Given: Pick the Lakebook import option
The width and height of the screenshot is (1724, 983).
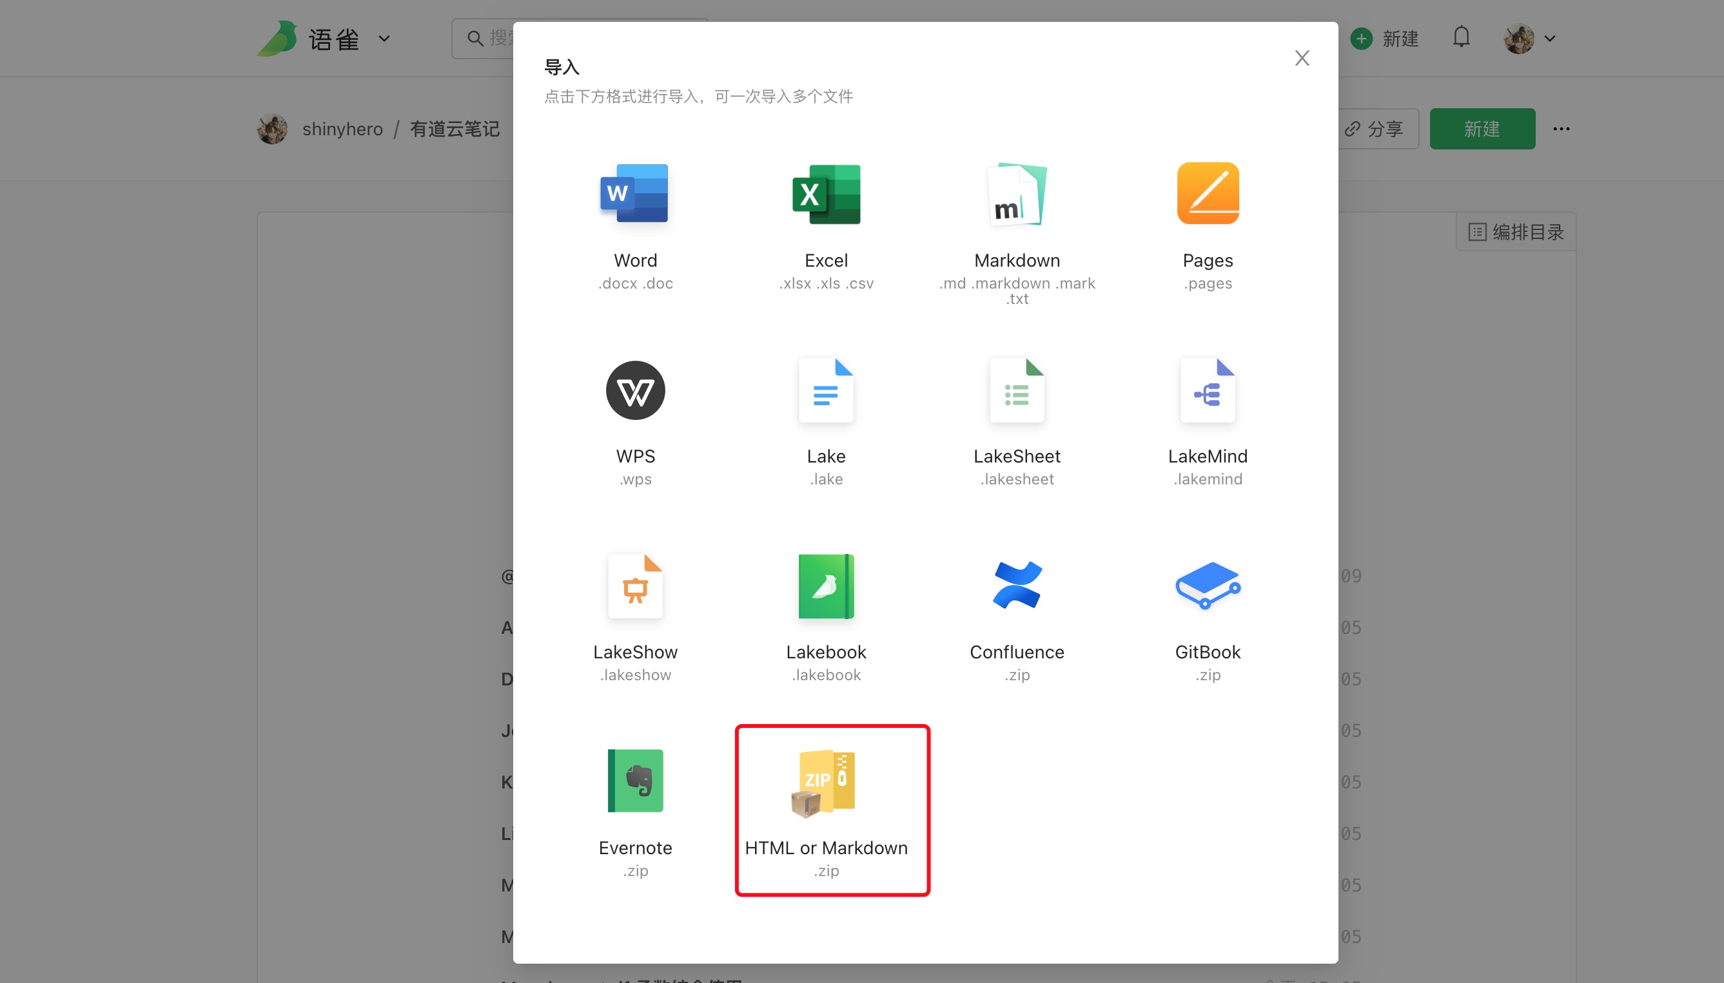Looking at the screenshot, I should pyautogui.click(x=825, y=586).
